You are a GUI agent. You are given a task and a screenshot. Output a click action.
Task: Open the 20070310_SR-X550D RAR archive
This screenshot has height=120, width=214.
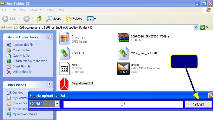(x=123, y=38)
